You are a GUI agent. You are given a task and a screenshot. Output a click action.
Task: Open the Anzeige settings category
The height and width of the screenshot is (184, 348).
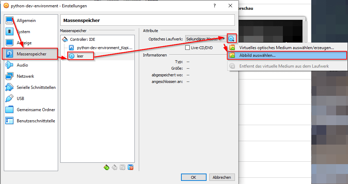click(x=31, y=43)
